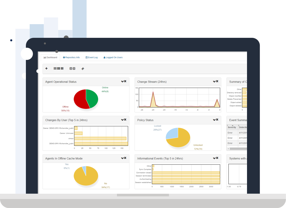
Task: Click the 'Locked' legend label
Action: click(x=157, y=126)
